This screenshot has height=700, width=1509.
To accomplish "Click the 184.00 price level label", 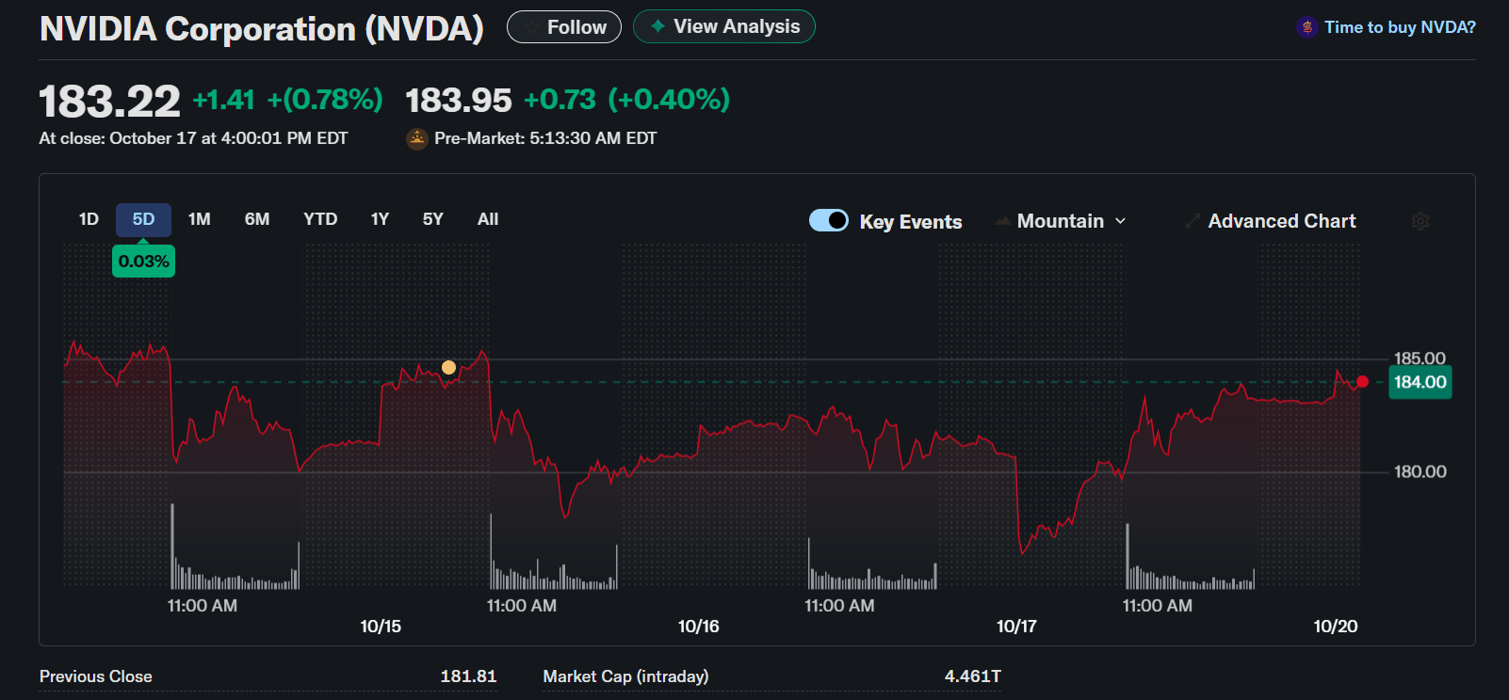I will coord(1420,381).
